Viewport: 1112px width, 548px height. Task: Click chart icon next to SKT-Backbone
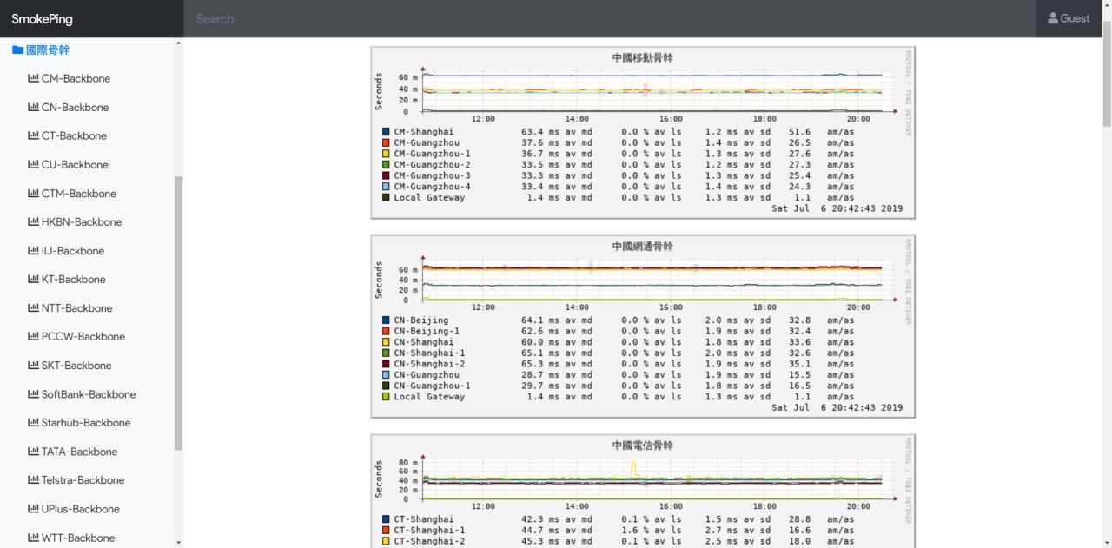(33, 366)
